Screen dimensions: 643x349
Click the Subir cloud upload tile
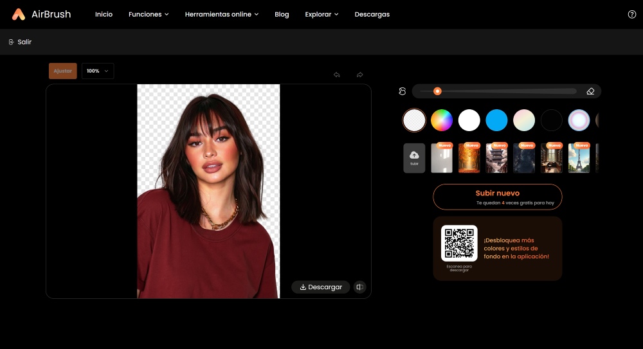[x=414, y=158]
